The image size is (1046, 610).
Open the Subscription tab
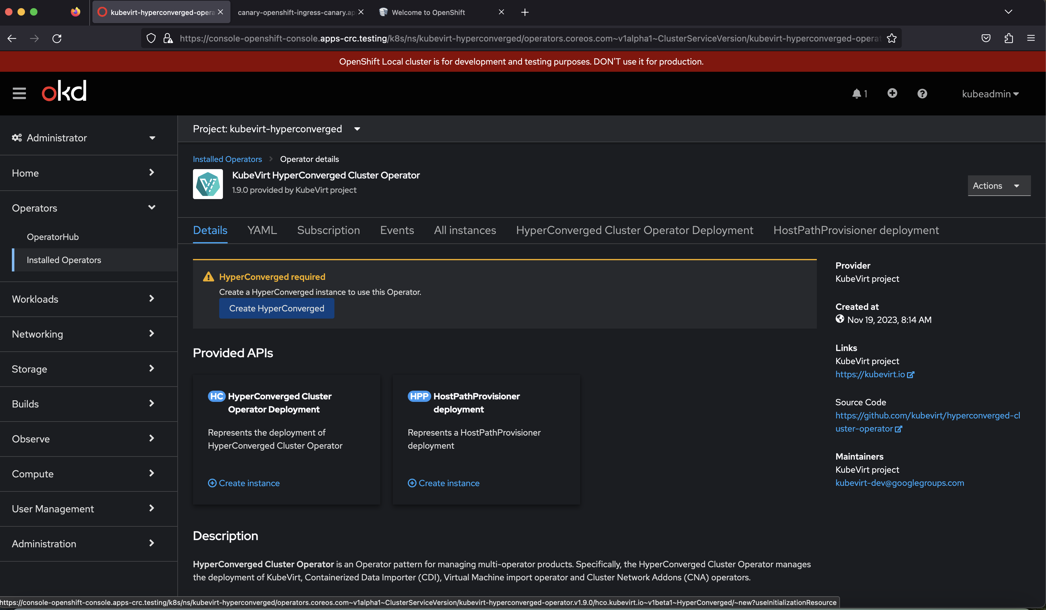point(328,230)
